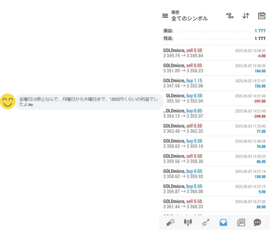Open Quotes tab in bottom bar
Image resolution: width=273 pixels, height=236 pixels.
(x=170, y=223)
